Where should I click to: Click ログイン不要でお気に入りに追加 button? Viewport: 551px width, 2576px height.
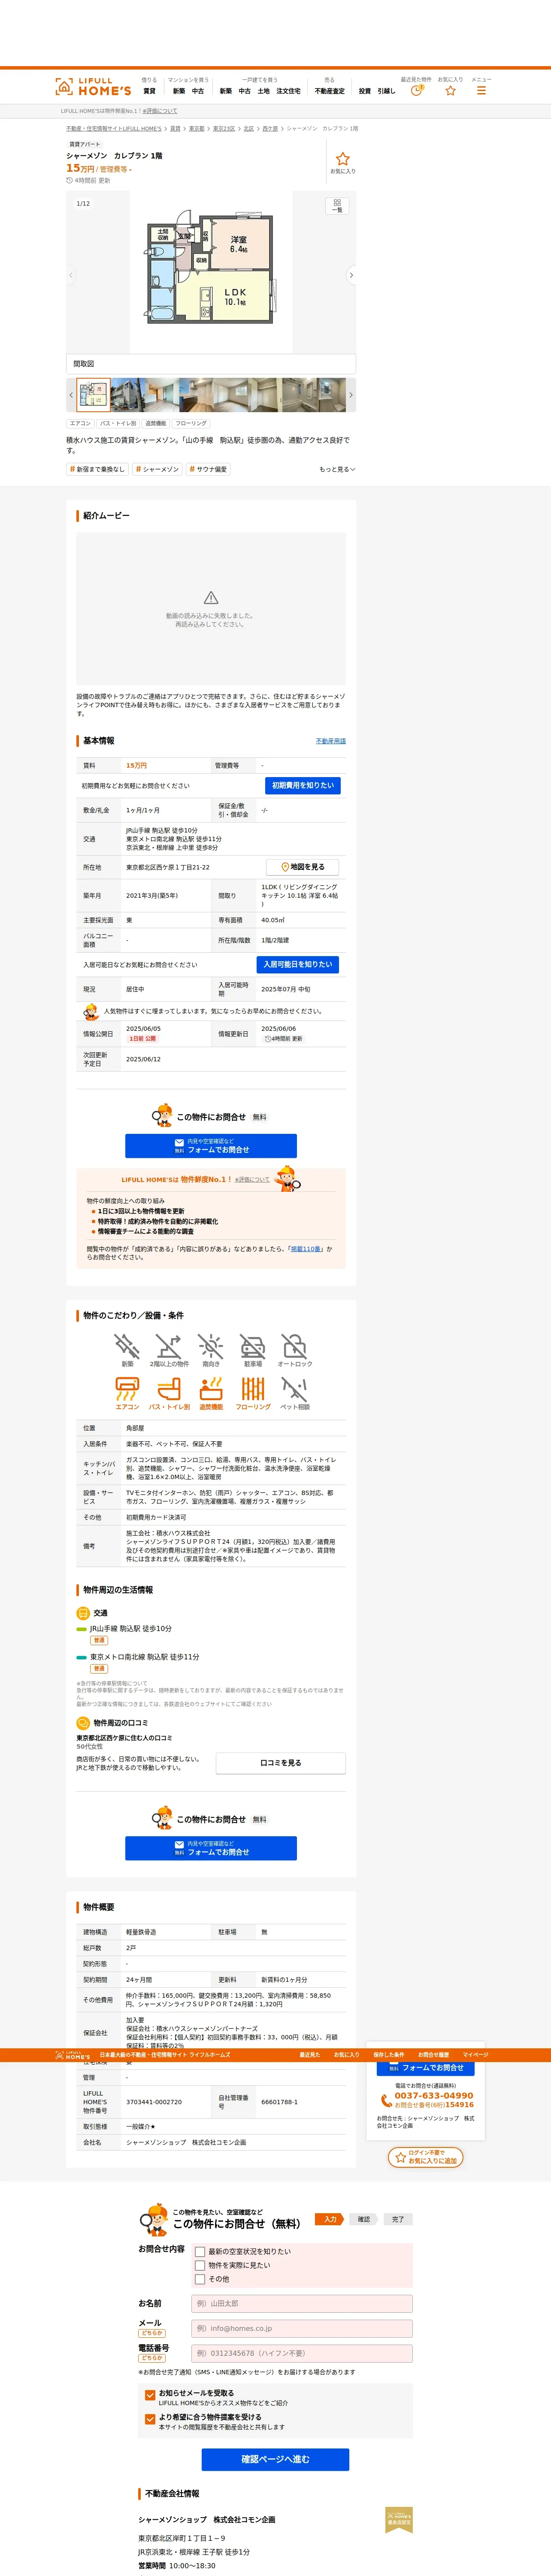click(x=426, y=2157)
